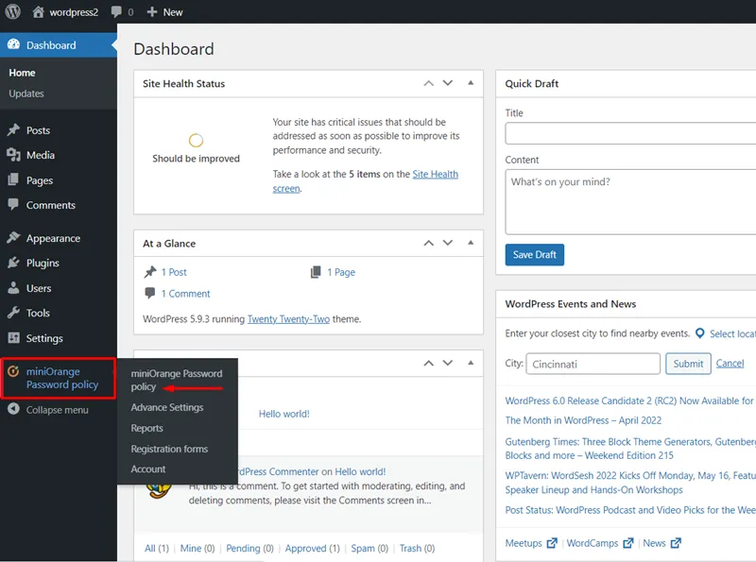Select Reports in the miniOrange submenu
The height and width of the screenshot is (562, 756).
click(146, 428)
